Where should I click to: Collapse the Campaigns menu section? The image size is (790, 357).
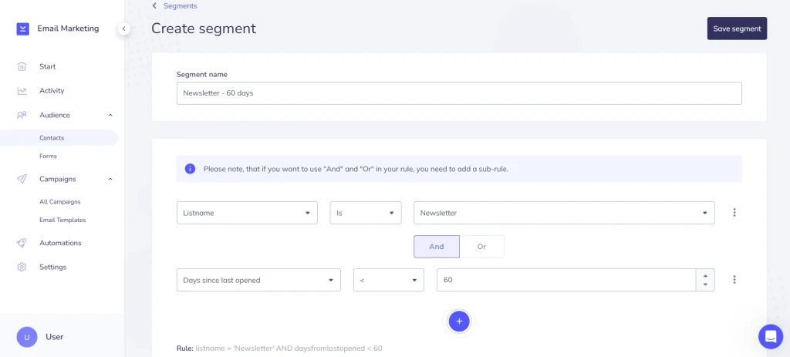coord(110,179)
